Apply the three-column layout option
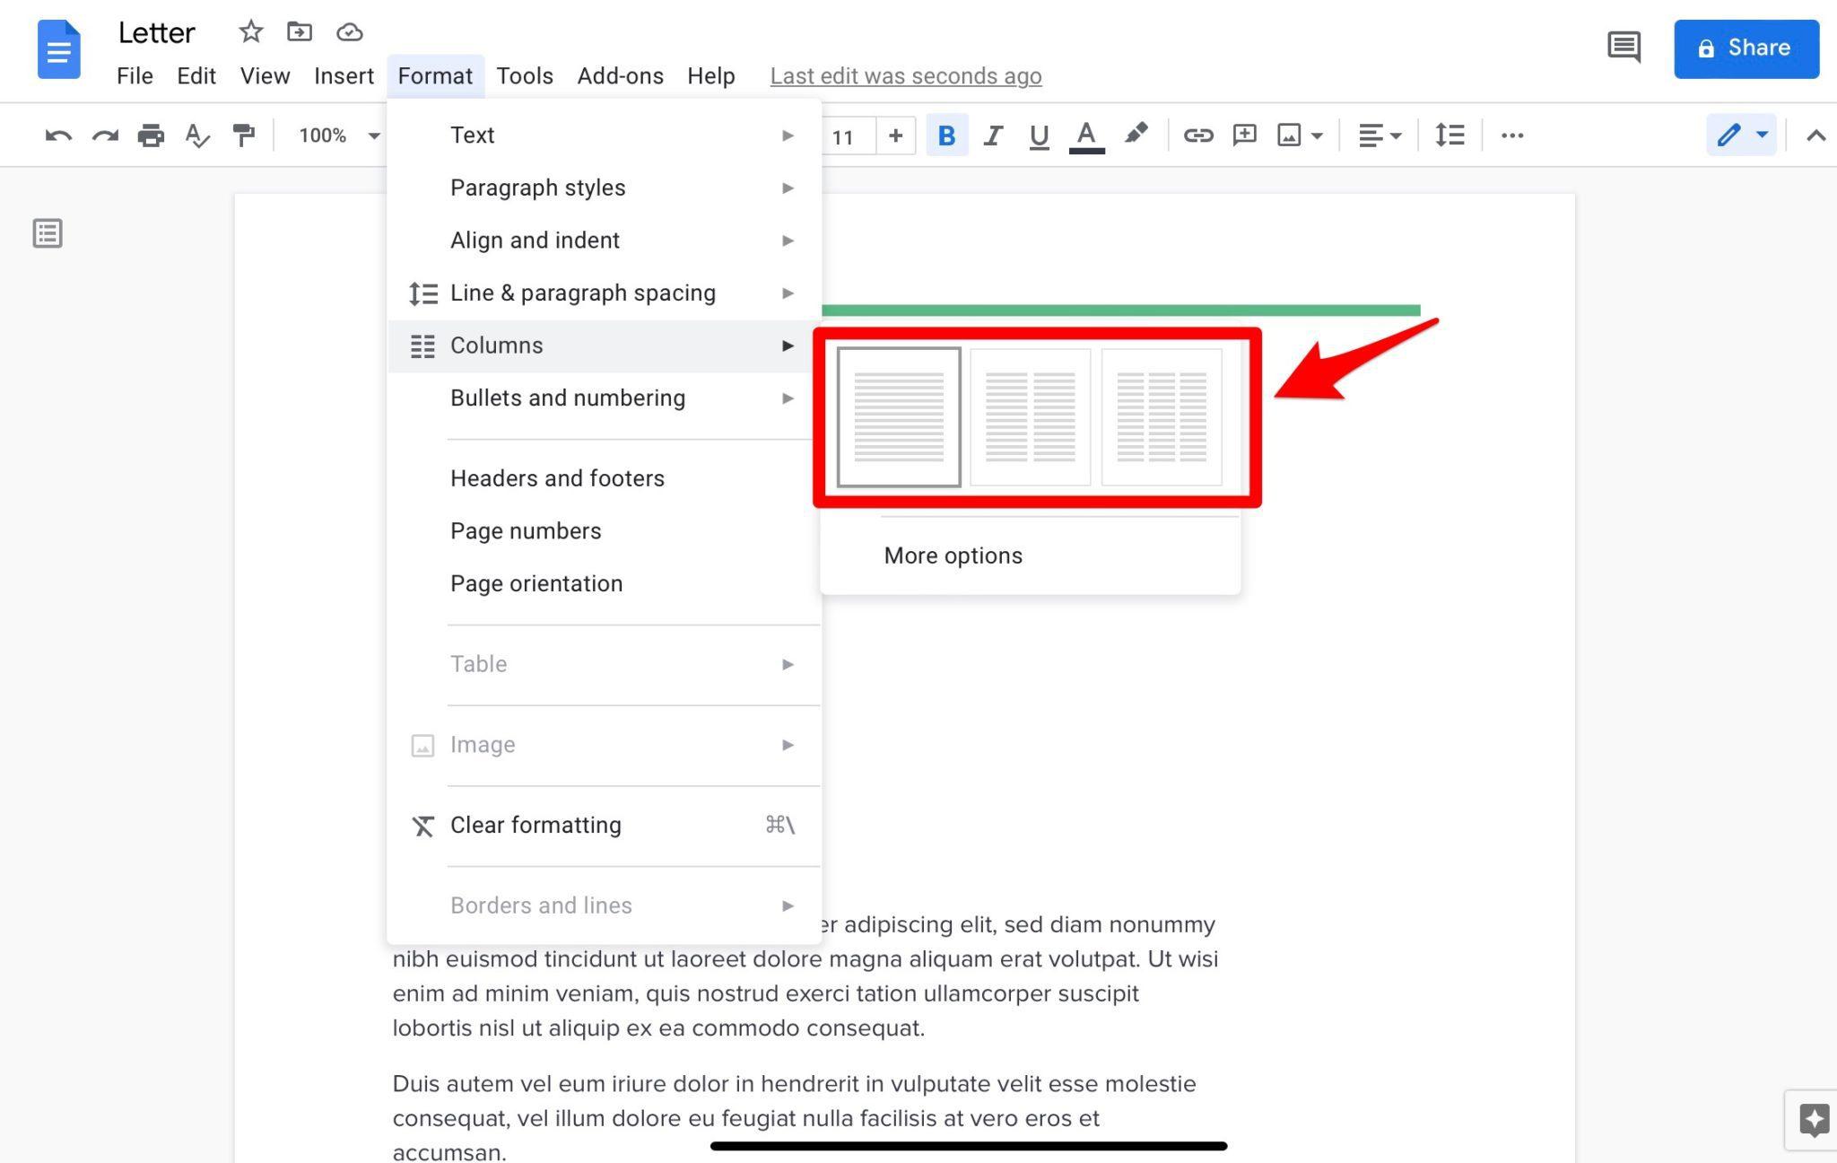 (1161, 415)
